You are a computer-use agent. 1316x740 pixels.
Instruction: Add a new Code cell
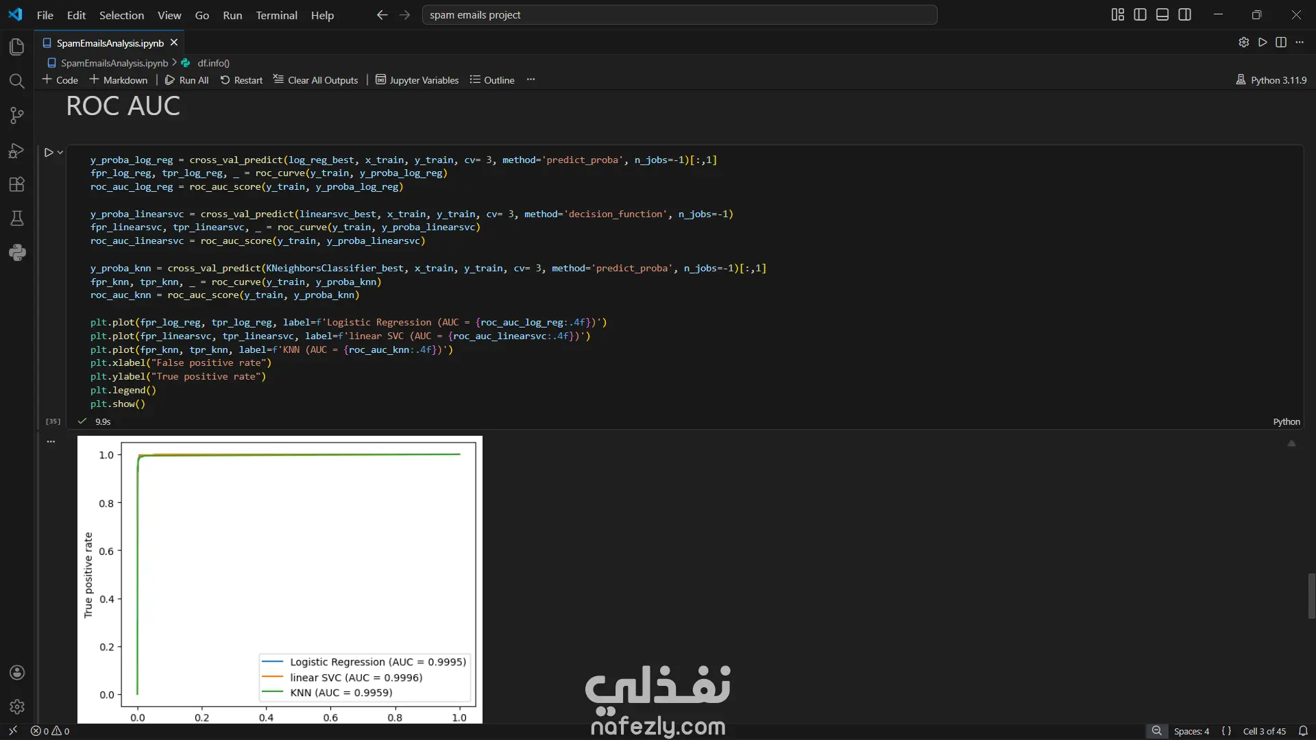click(x=60, y=80)
